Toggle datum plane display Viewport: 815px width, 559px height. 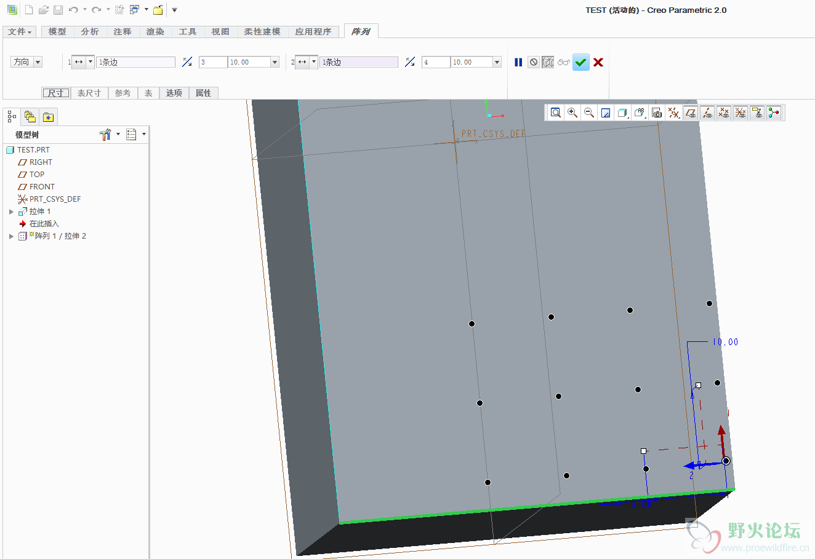[x=691, y=113]
